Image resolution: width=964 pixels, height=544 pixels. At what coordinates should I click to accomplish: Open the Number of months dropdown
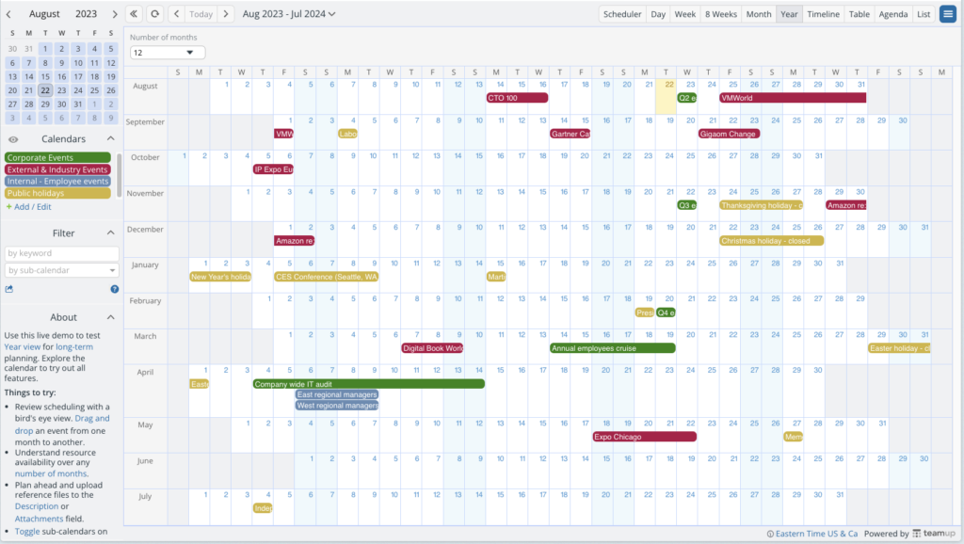[166, 53]
